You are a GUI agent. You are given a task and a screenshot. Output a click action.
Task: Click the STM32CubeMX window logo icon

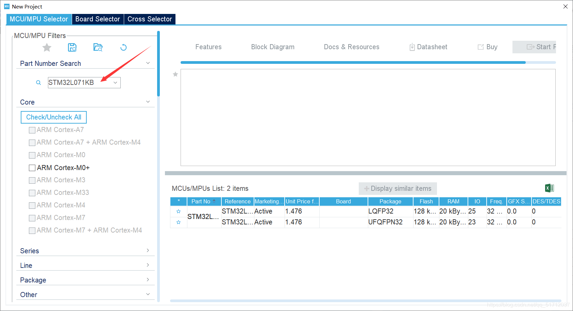(x=7, y=6)
